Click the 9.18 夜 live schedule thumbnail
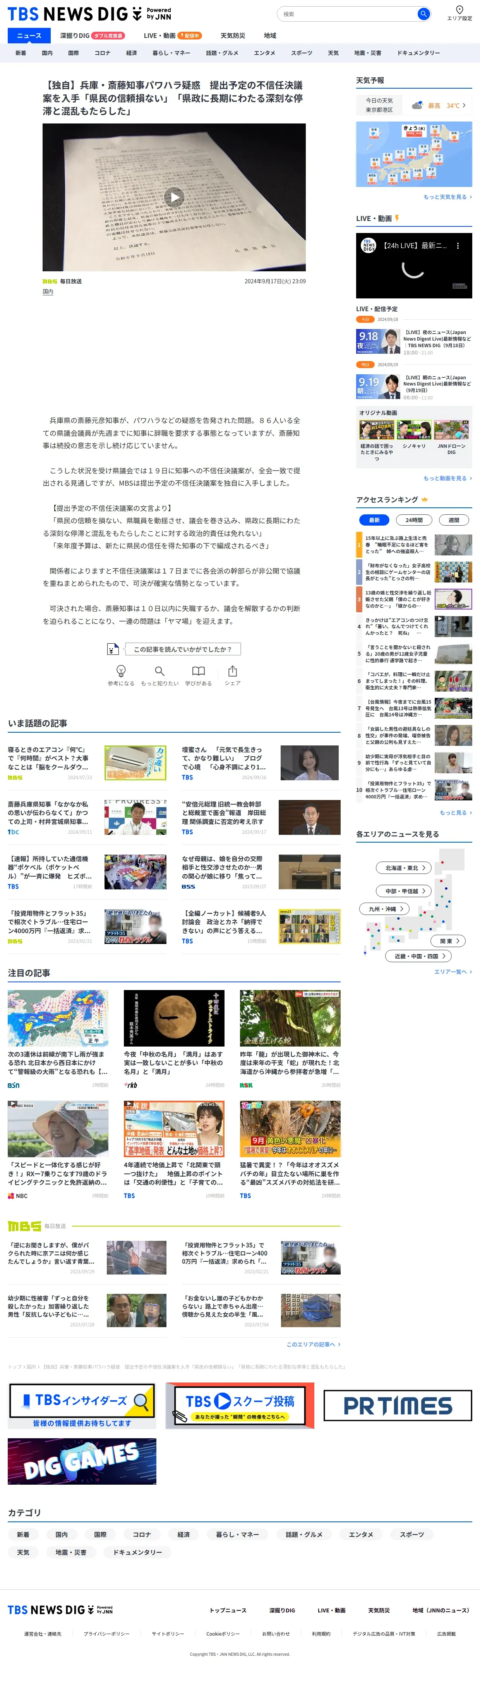The width and height of the screenshot is (480, 1708). pos(378,342)
